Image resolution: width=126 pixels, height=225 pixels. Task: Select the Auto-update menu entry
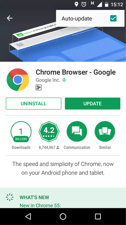[90, 18]
